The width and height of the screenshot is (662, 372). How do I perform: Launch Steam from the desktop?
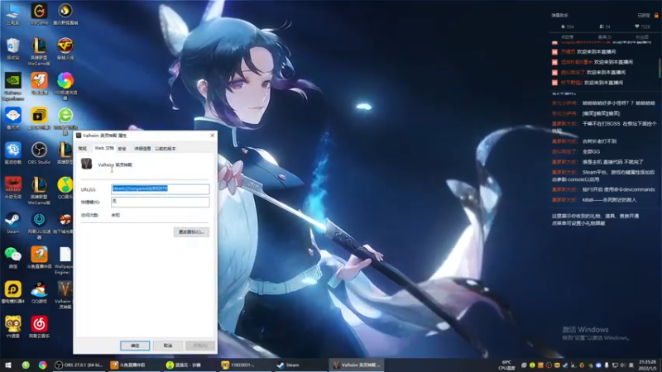(12, 223)
